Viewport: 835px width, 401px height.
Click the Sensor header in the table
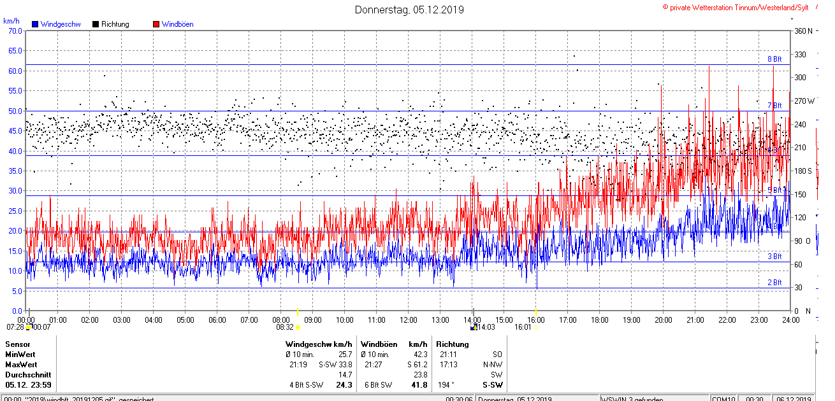click(x=17, y=344)
